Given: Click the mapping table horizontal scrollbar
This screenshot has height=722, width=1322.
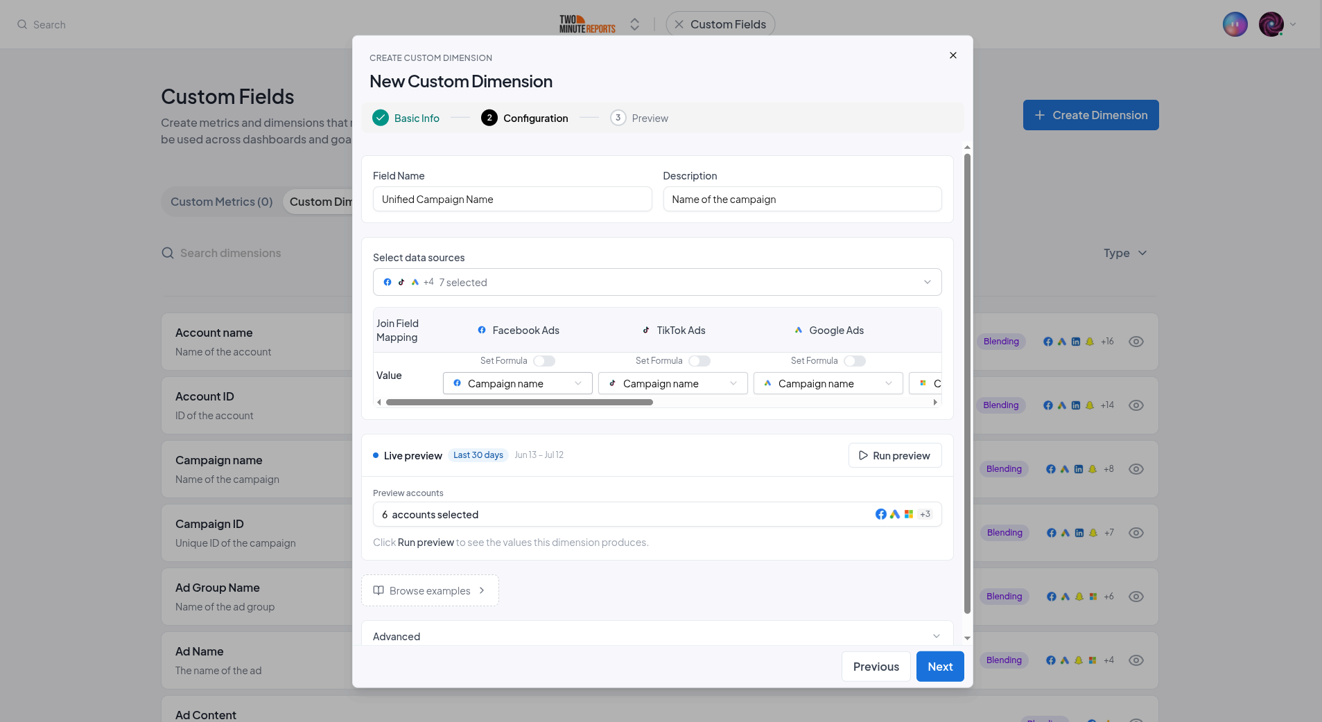Looking at the screenshot, I should point(519,402).
